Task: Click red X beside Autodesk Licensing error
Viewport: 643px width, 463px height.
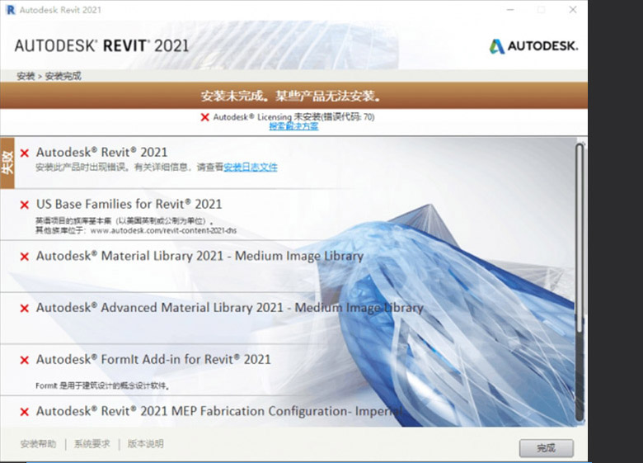Action: 205,117
